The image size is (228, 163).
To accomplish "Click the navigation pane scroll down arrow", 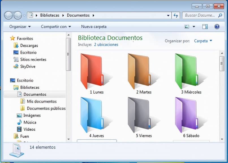I will (68, 139).
